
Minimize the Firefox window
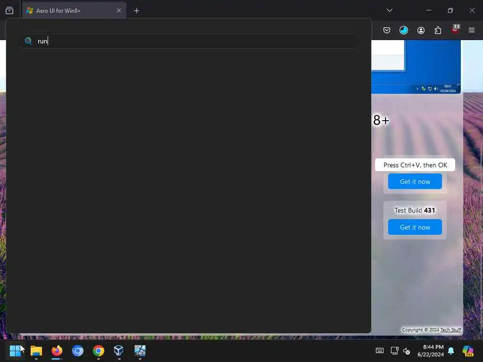click(429, 10)
